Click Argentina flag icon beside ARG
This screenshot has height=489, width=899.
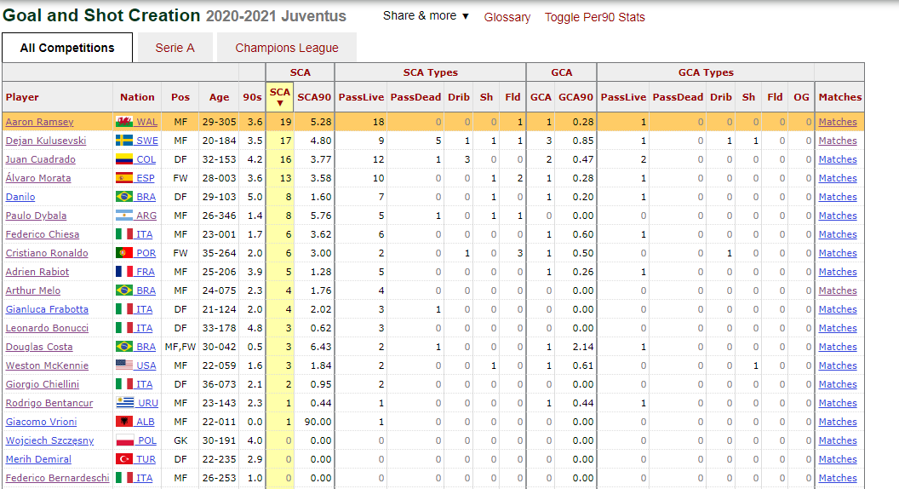point(124,216)
